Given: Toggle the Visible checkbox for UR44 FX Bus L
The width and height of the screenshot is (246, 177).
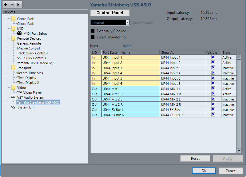Looking at the screenshot, I should (213, 109).
